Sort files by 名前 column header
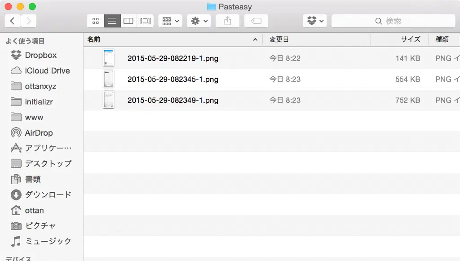This screenshot has width=460, height=261. pyautogui.click(x=171, y=40)
